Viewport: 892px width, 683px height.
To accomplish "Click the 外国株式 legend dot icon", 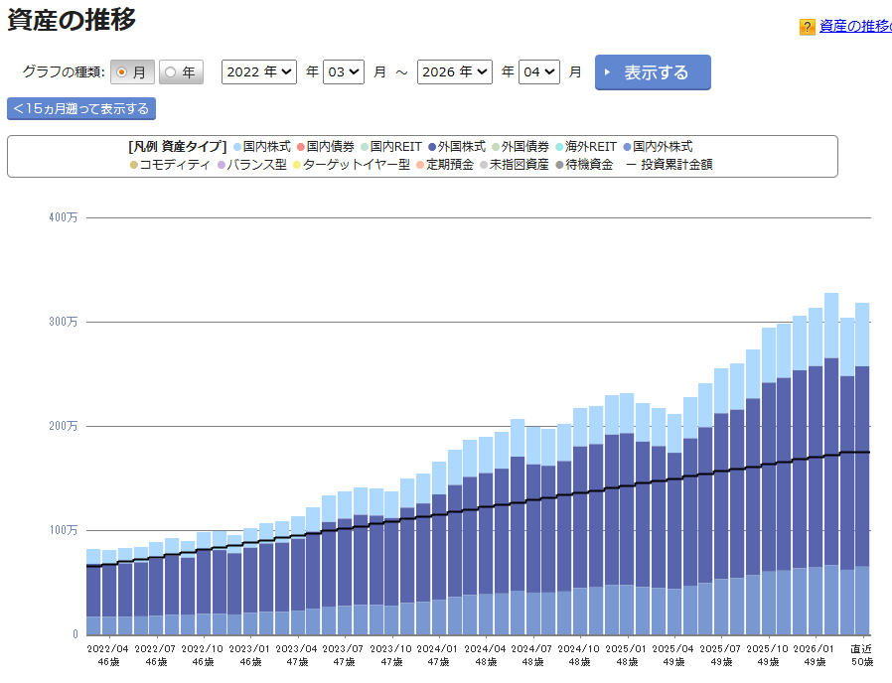I will [434, 146].
